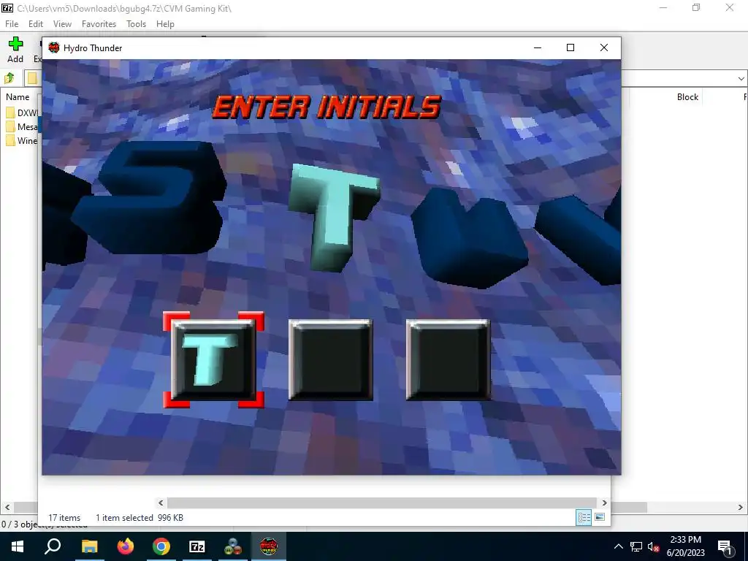Click the first initials slot with T

[x=213, y=360]
